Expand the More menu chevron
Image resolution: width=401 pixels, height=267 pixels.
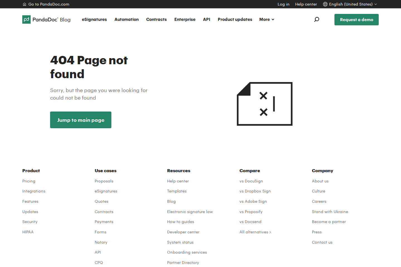click(273, 19)
